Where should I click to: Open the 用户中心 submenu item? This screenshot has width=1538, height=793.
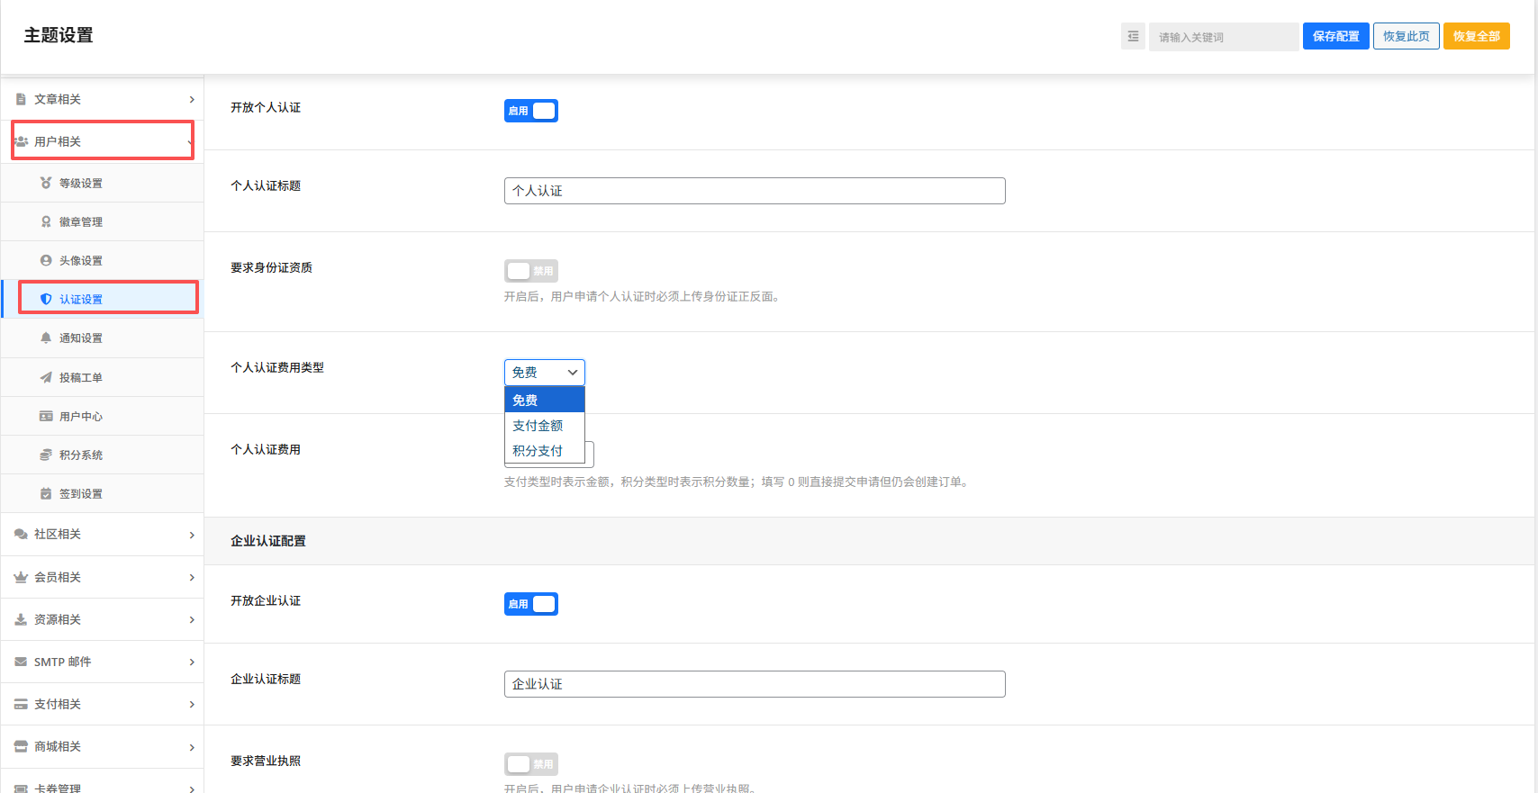coord(81,416)
